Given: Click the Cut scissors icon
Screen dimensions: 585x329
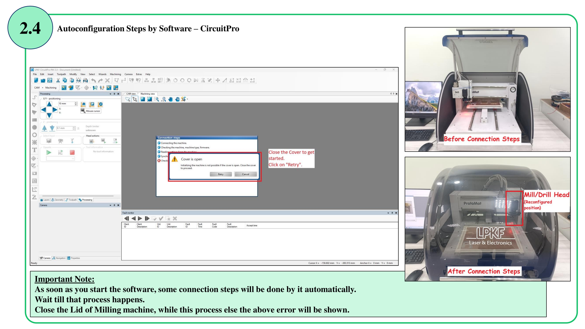Looking at the screenshot, I should tap(58, 80).
